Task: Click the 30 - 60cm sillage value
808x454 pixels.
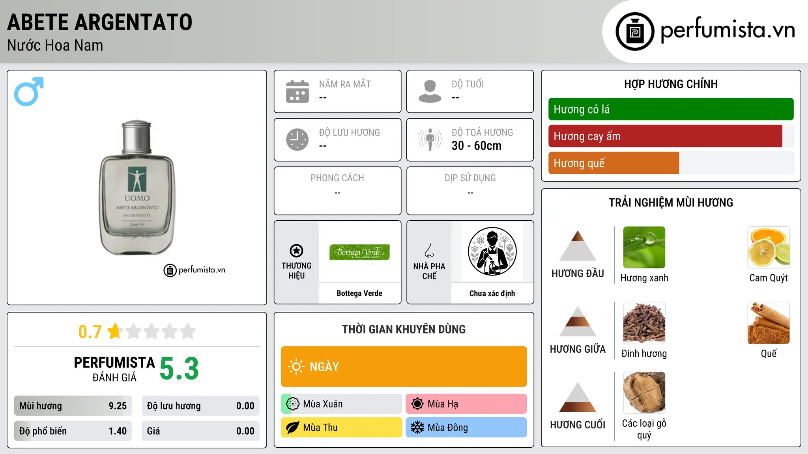Action: click(477, 146)
